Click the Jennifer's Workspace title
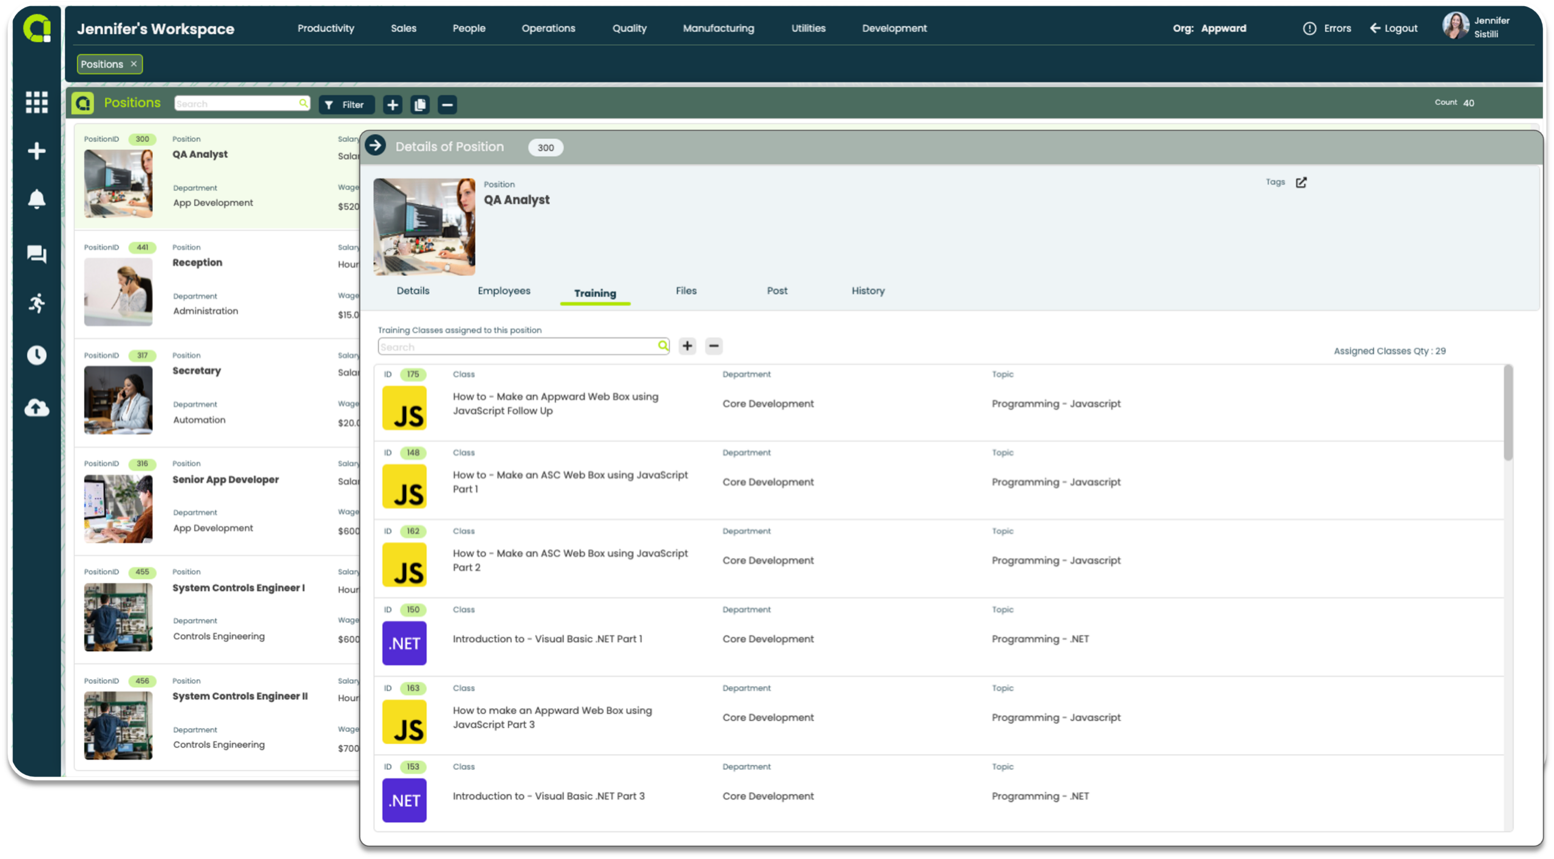Image resolution: width=1554 pixels, height=859 pixels. point(155,29)
